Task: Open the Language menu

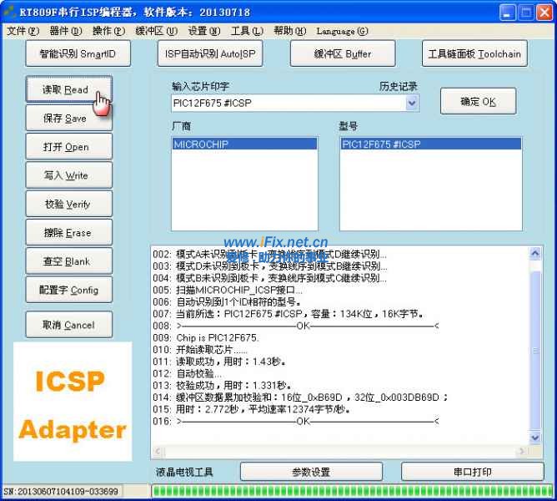Action: [342, 31]
